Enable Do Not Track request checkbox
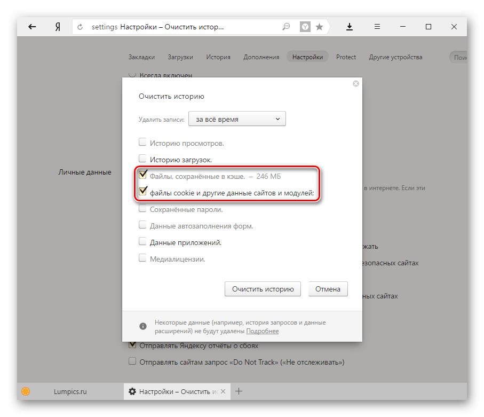Image resolution: width=484 pixels, height=417 pixels. point(132,361)
